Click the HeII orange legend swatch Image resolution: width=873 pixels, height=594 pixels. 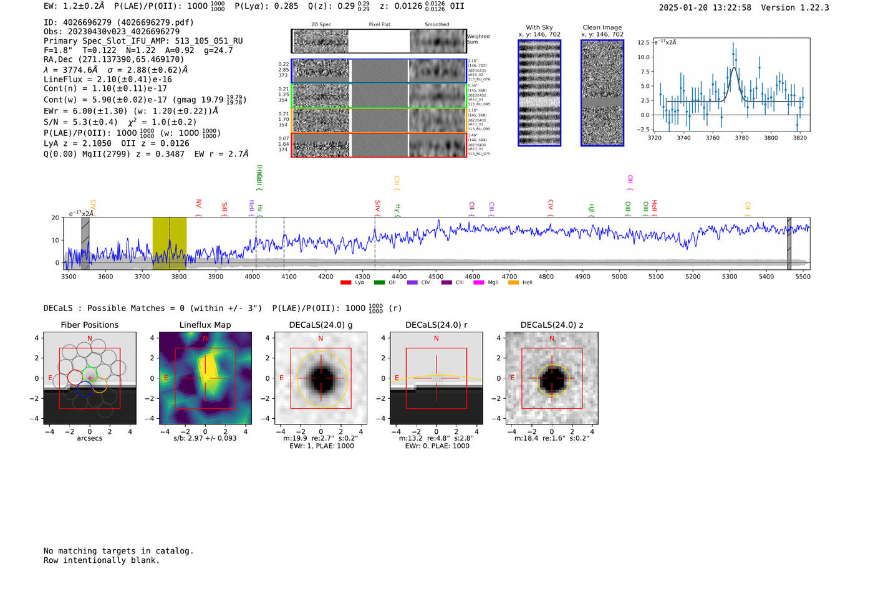(x=514, y=283)
